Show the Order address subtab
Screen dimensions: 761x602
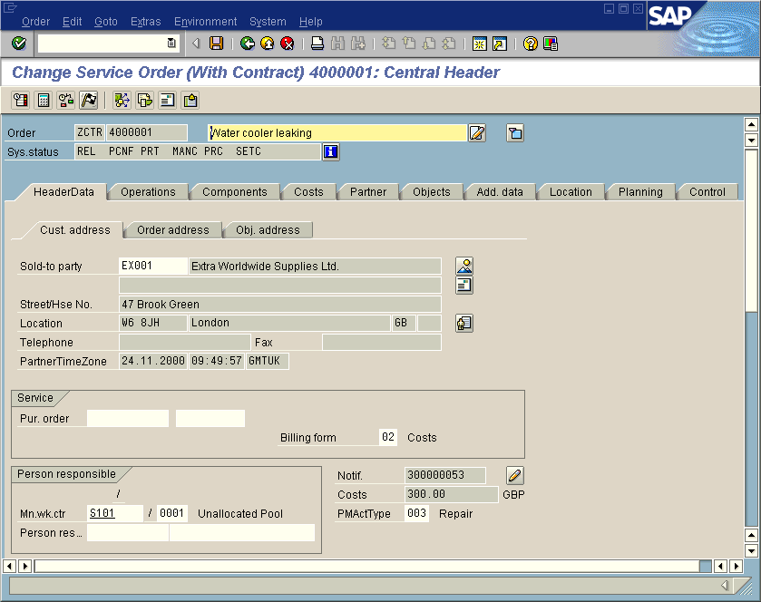[173, 230]
